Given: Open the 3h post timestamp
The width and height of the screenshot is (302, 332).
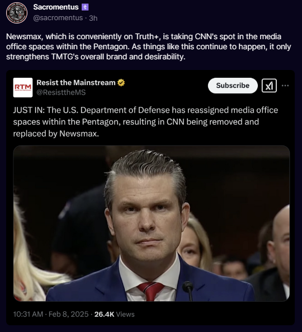Looking at the screenshot, I should click(x=93, y=18).
